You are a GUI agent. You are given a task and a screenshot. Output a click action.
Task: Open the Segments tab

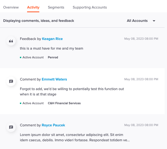click(56, 7)
